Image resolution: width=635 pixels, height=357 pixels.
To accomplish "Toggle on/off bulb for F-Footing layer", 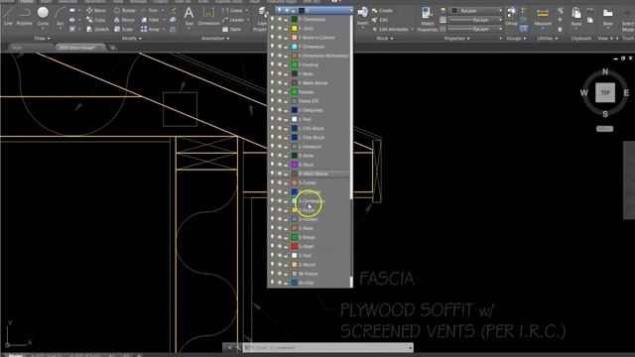I will click(272, 64).
